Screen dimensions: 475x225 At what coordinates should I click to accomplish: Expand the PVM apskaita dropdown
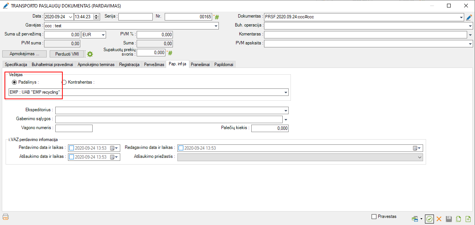pos(470,44)
